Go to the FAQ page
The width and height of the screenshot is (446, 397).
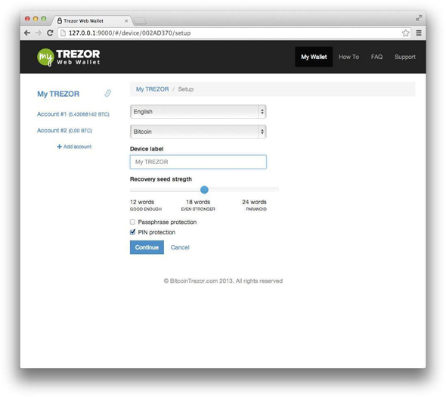(x=376, y=57)
